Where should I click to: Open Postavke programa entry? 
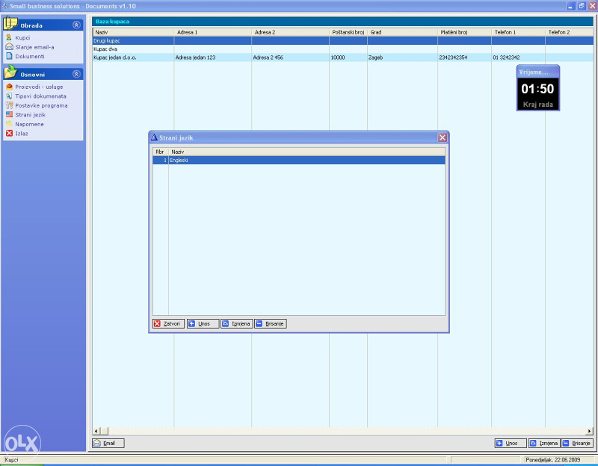coord(41,105)
